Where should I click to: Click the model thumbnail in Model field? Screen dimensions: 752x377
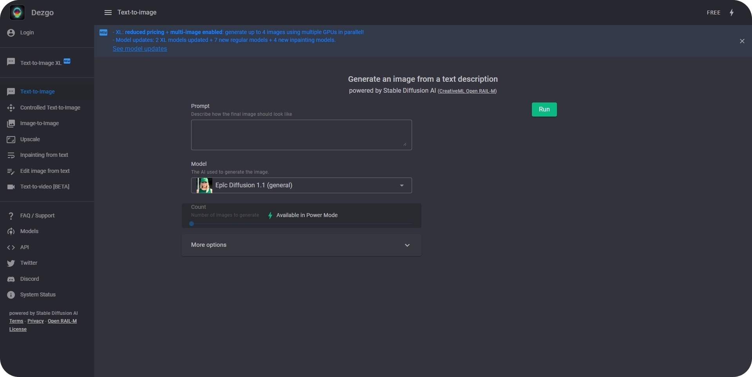(204, 185)
